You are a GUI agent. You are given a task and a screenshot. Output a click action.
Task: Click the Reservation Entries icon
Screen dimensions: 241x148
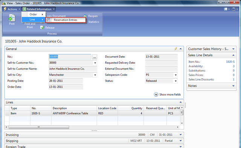[49, 20]
